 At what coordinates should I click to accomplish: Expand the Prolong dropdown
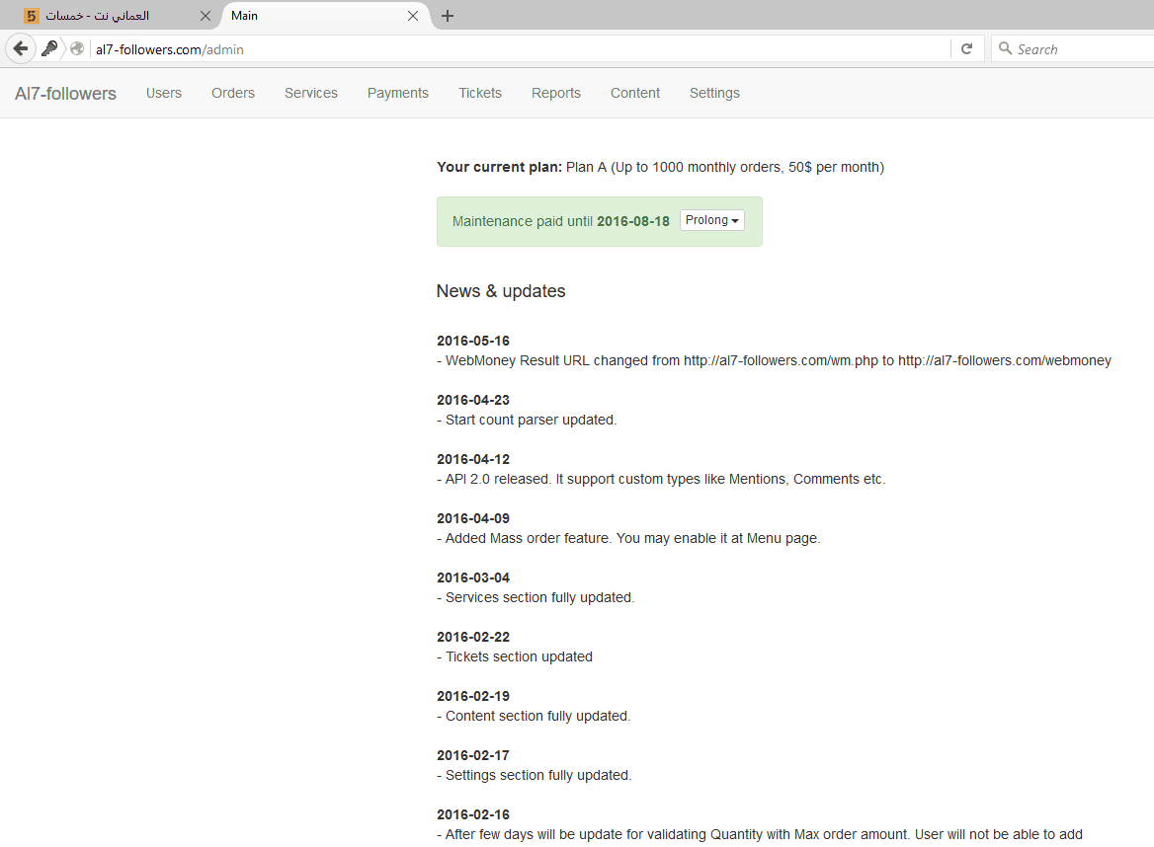coord(711,220)
